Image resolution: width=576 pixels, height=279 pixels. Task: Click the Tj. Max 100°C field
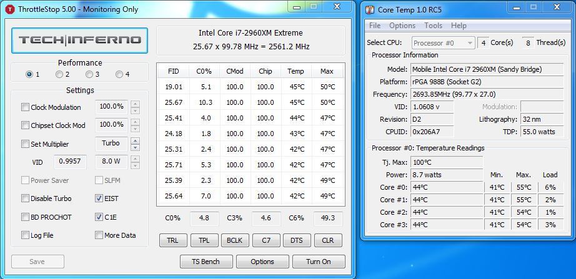tap(447, 162)
